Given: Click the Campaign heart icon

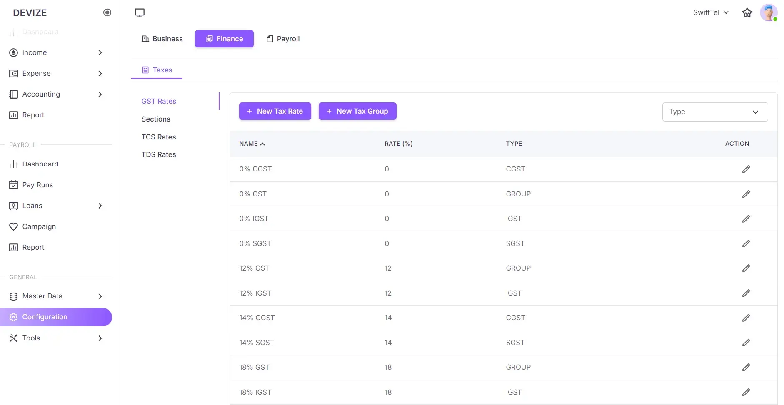Looking at the screenshot, I should click(13, 226).
